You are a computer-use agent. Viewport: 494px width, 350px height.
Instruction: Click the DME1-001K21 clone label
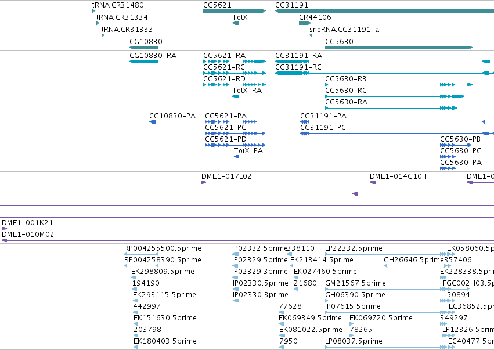pos(28,223)
